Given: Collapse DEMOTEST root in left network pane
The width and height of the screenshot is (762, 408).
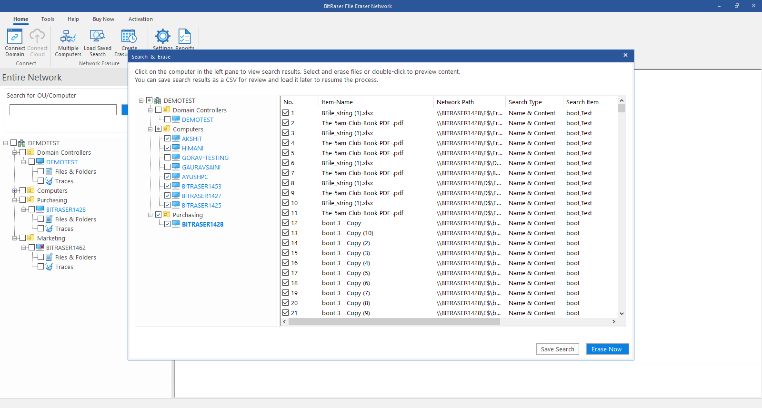Looking at the screenshot, I should [x=6, y=143].
